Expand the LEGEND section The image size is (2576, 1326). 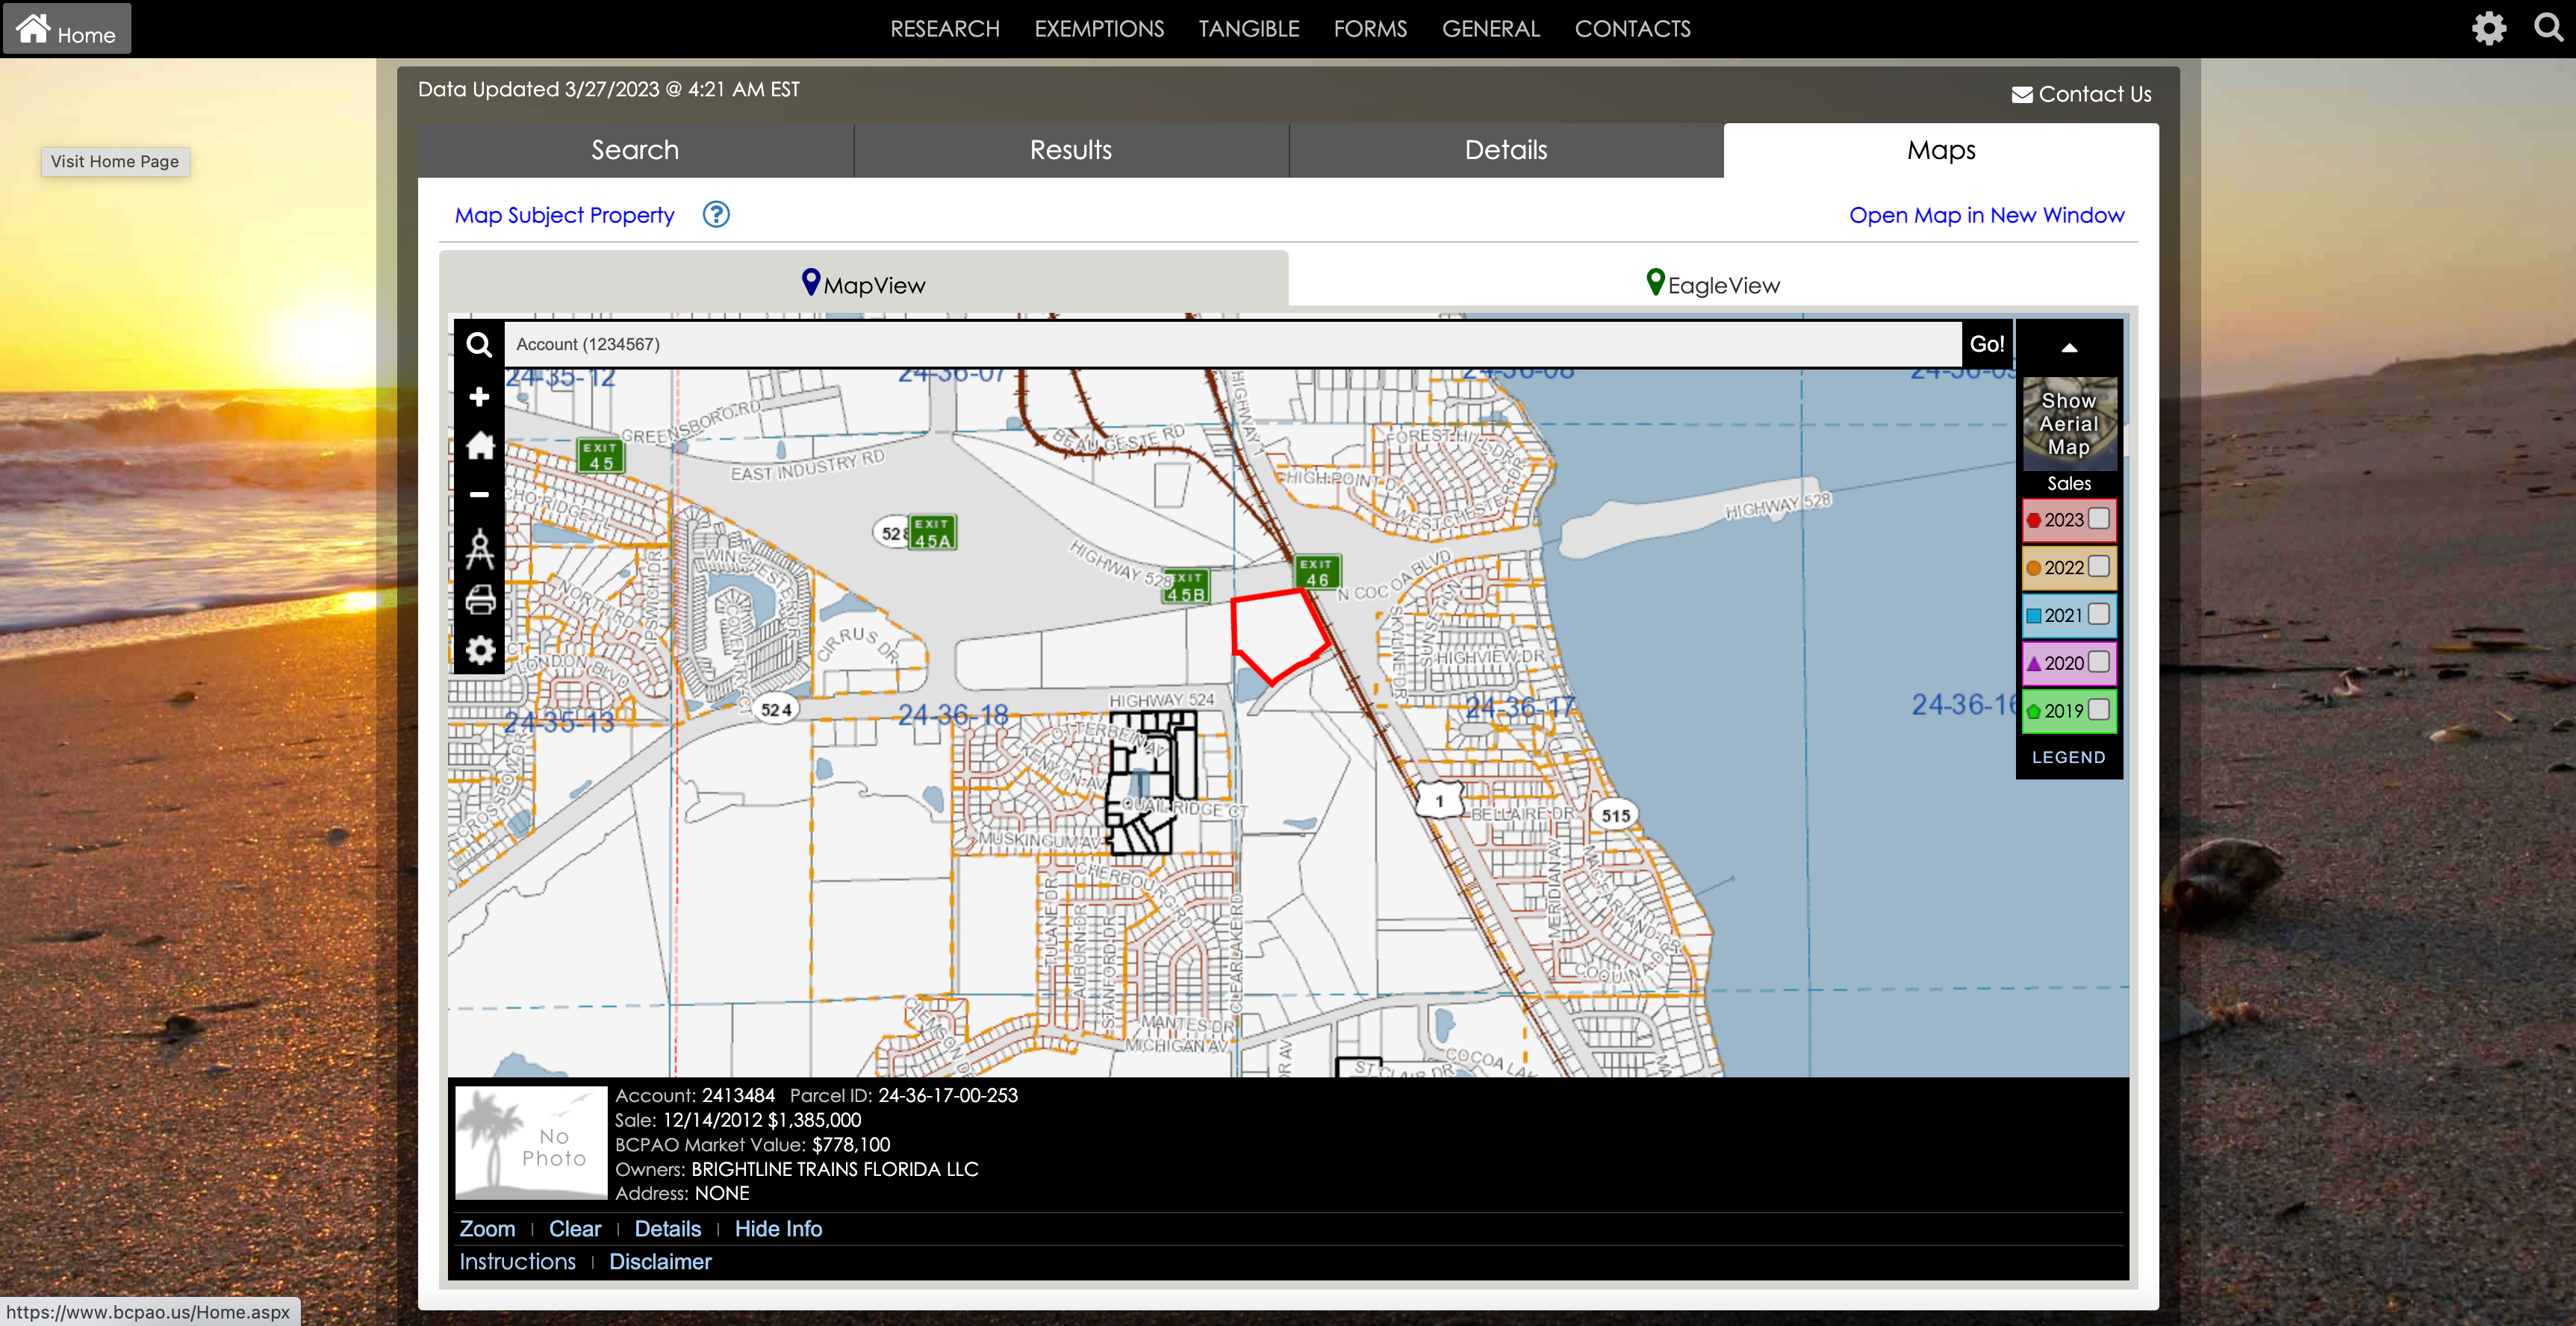[2069, 757]
